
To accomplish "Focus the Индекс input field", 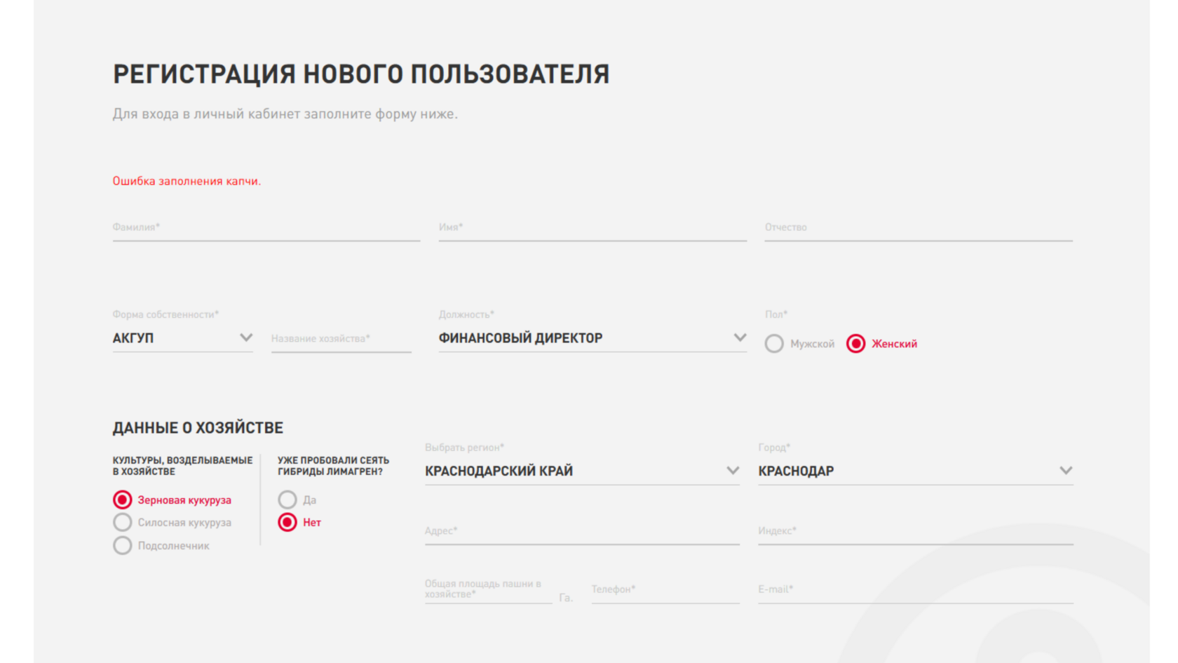I will pos(916,531).
